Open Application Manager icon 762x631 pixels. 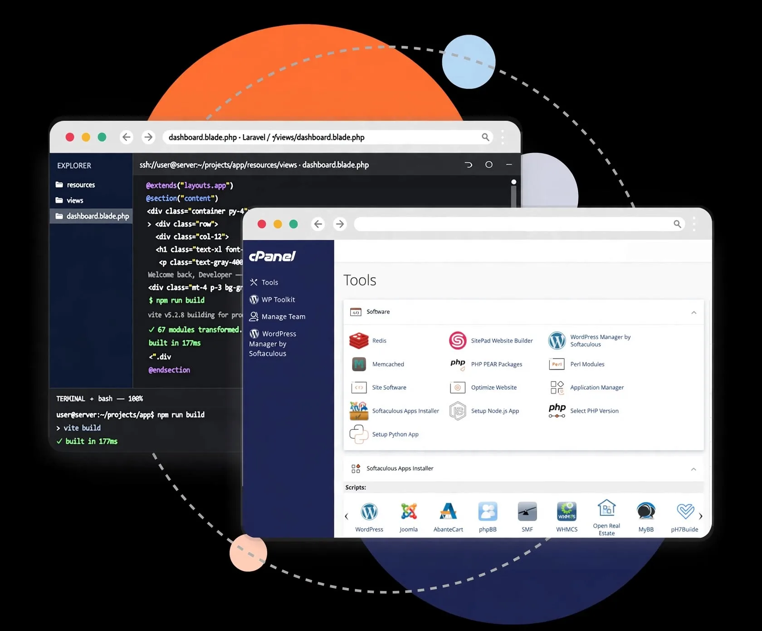(x=557, y=388)
